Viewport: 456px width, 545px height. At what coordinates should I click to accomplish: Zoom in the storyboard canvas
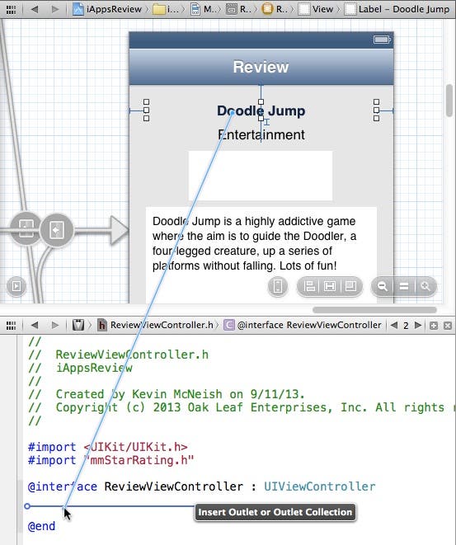pos(425,286)
